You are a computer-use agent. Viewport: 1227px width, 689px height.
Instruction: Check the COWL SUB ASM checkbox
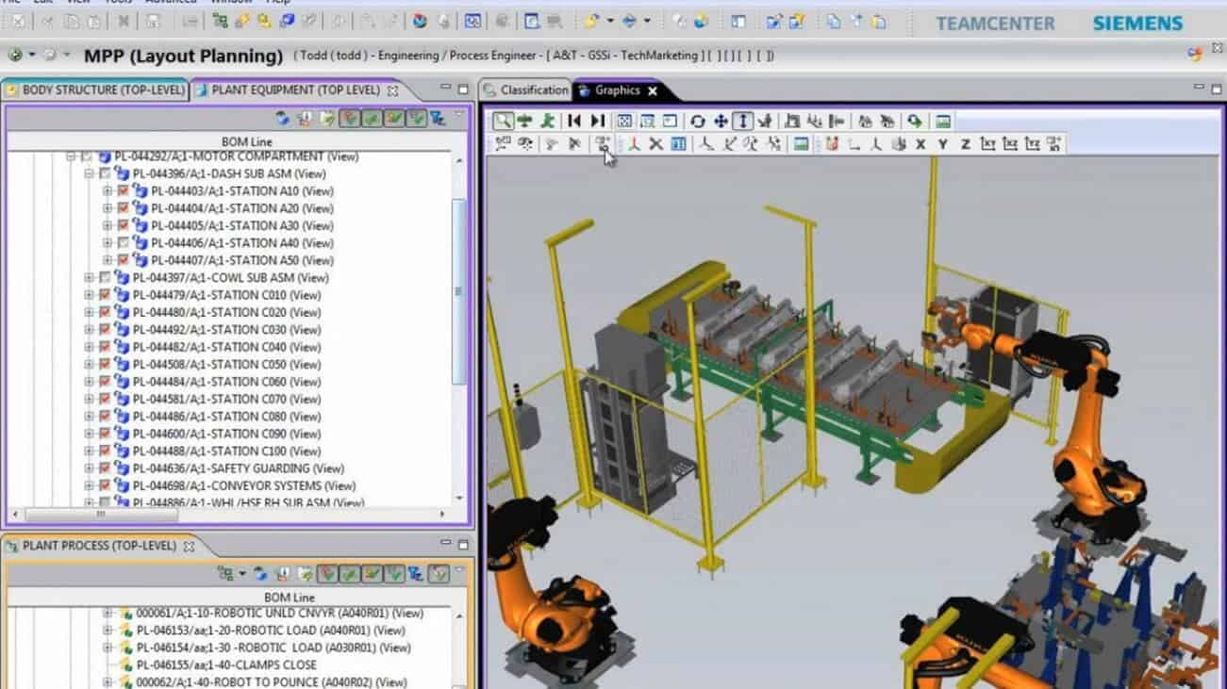tap(105, 278)
